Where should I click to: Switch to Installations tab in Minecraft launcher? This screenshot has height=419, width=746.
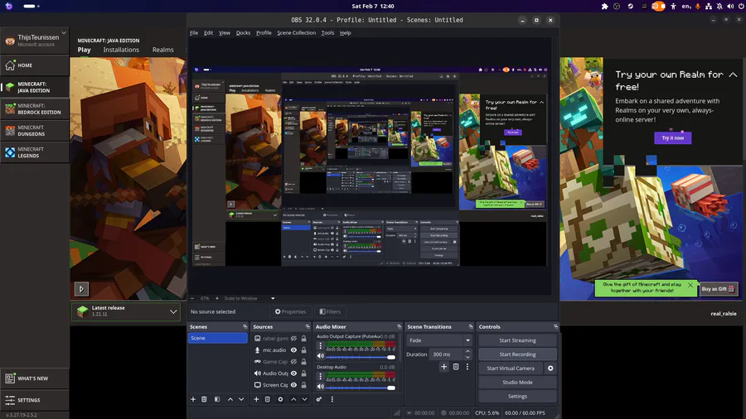point(121,50)
